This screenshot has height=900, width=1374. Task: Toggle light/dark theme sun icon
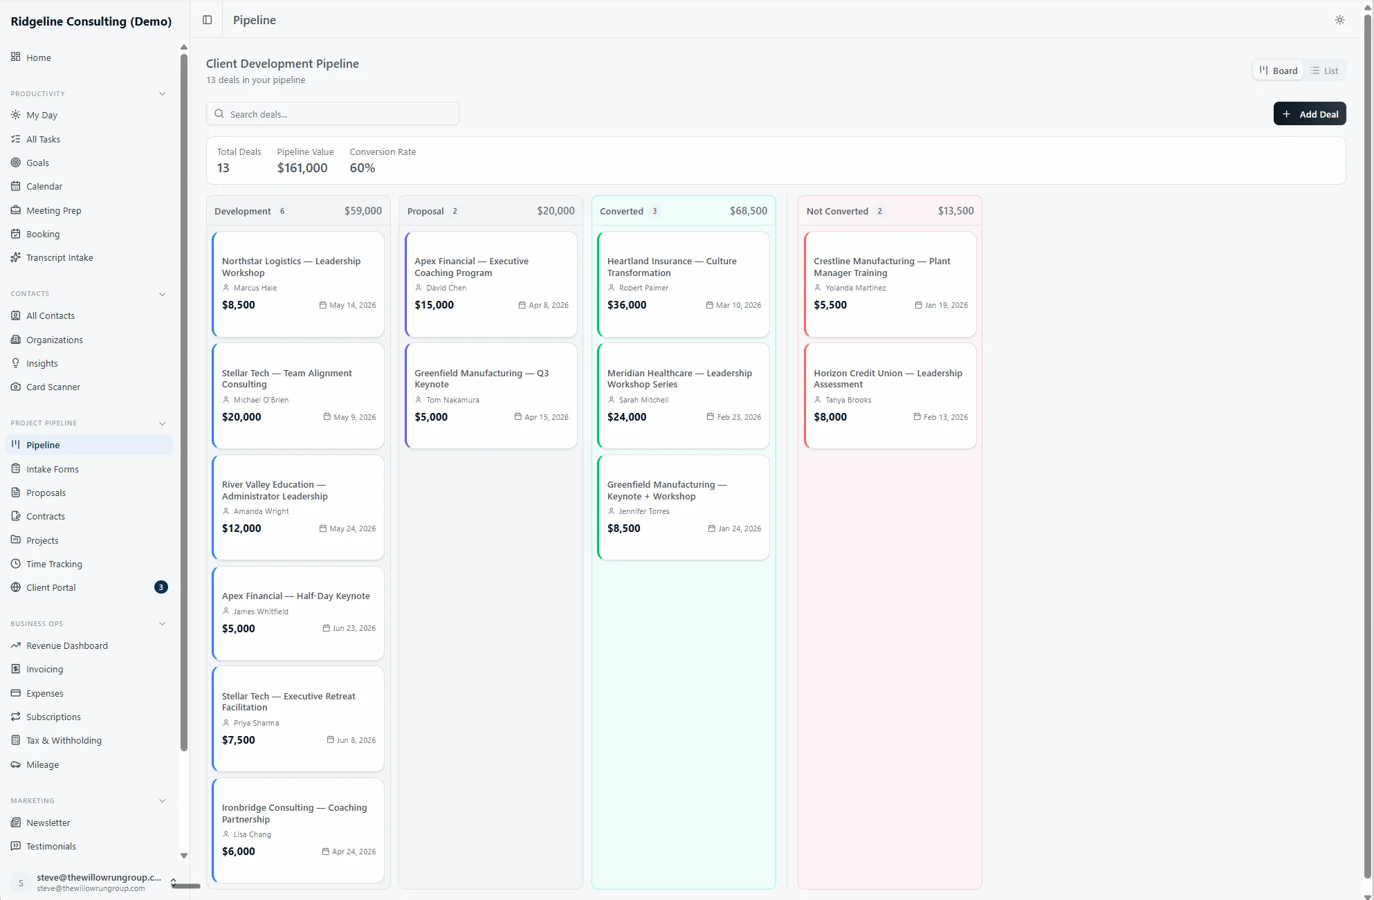[x=1339, y=20]
